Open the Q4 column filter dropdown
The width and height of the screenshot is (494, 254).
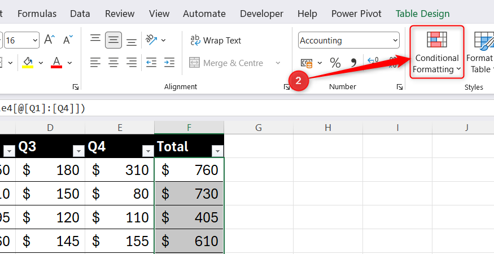(x=148, y=151)
